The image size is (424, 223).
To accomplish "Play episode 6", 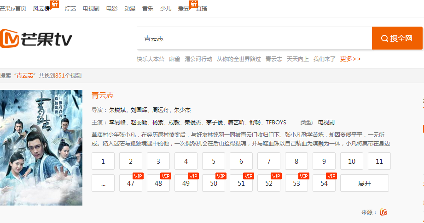I will tap(241, 161).
